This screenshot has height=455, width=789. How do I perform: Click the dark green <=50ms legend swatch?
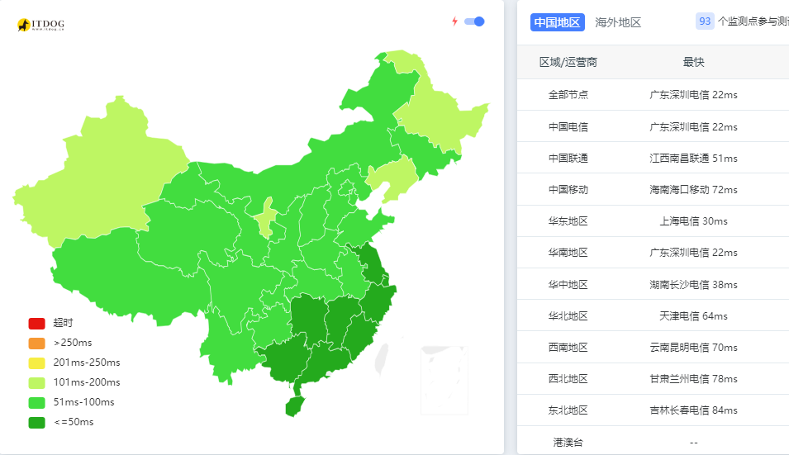pyautogui.click(x=36, y=422)
